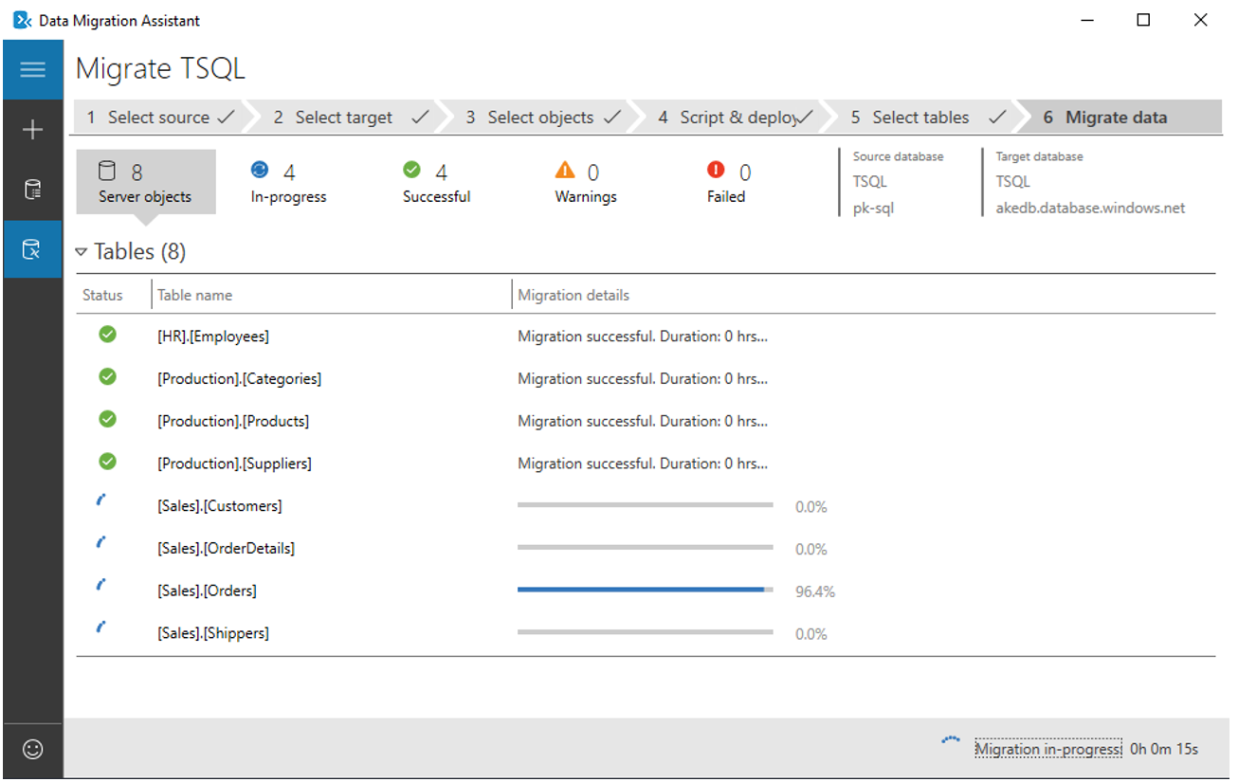Switch to the Select source step
The image size is (1238, 782).
point(156,117)
